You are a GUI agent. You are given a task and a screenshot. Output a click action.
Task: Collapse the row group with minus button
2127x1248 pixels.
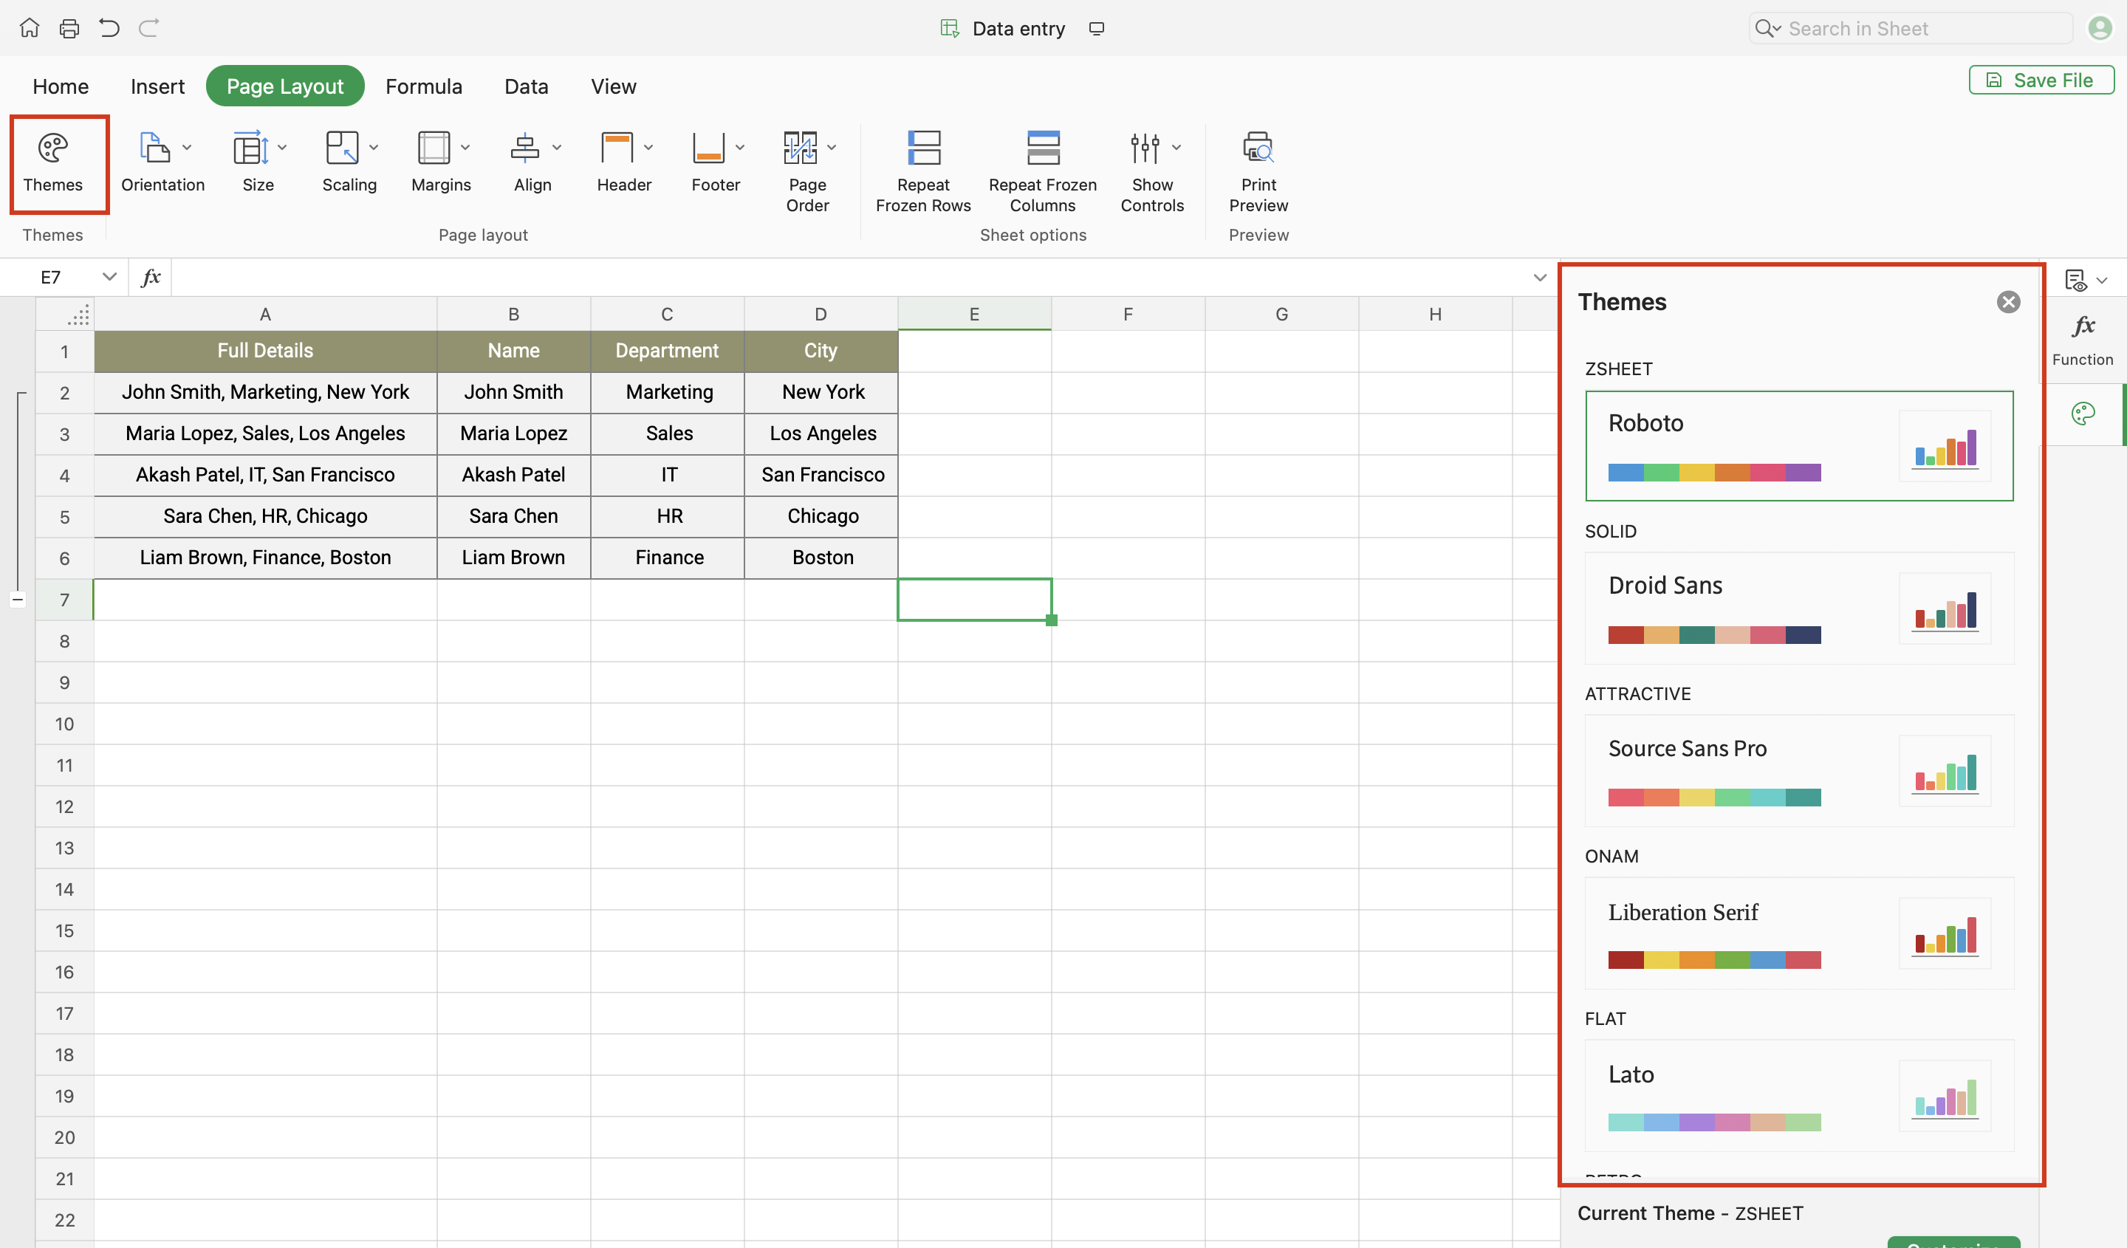[x=18, y=600]
